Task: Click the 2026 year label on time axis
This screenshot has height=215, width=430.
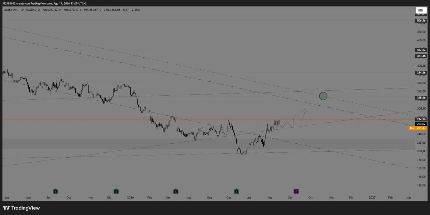Action: (x=130, y=197)
